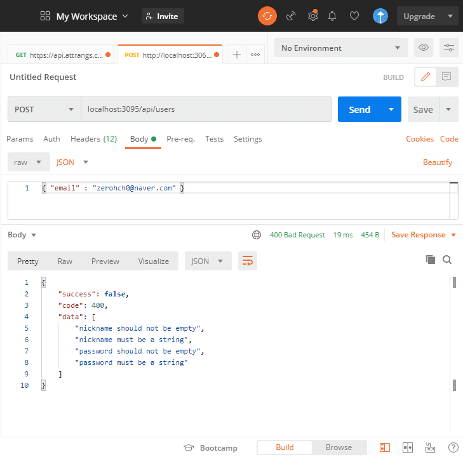
Task: Search the response with magnifier icon
Action: point(447,260)
